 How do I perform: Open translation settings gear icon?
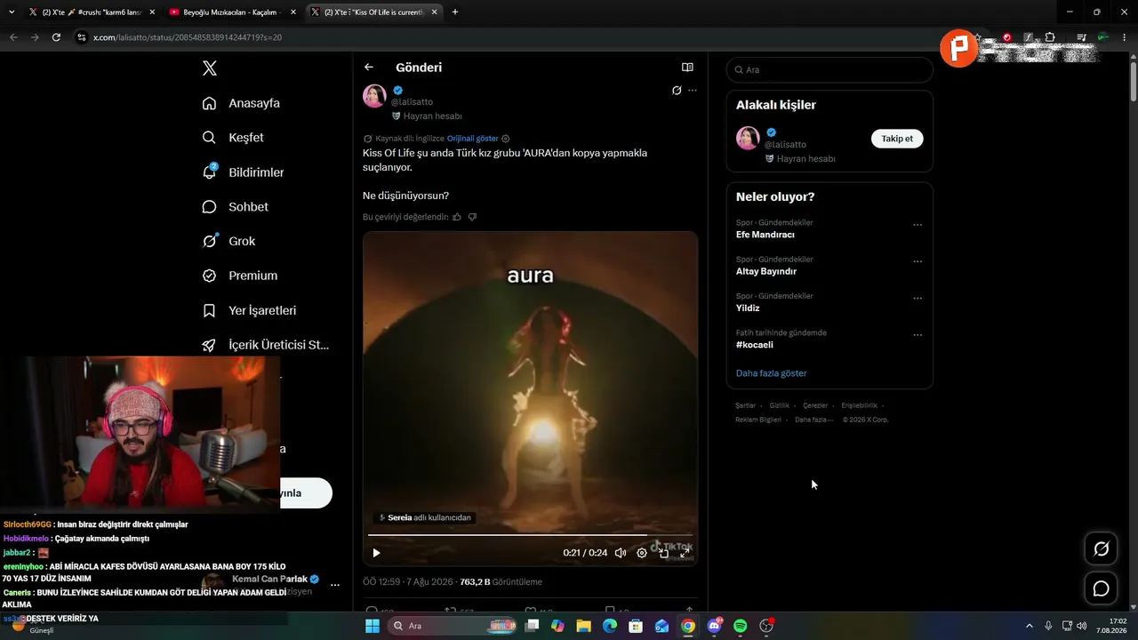click(x=506, y=139)
